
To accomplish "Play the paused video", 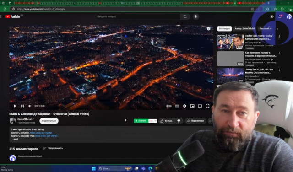I will [x=15, y=106].
